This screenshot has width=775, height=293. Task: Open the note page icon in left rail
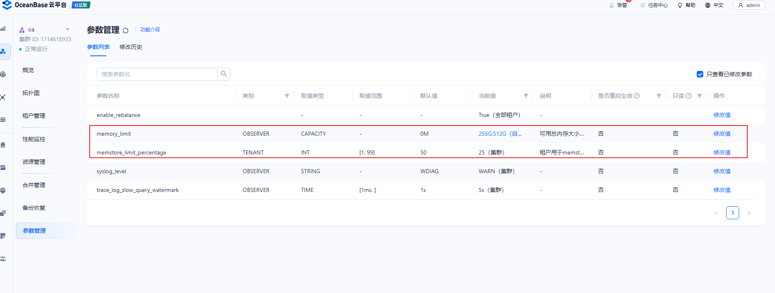coord(3,236)
